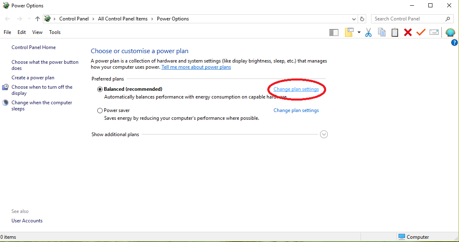Click the Classic Shell settings shell icon
459x242 pixels.
pos(450,32)
